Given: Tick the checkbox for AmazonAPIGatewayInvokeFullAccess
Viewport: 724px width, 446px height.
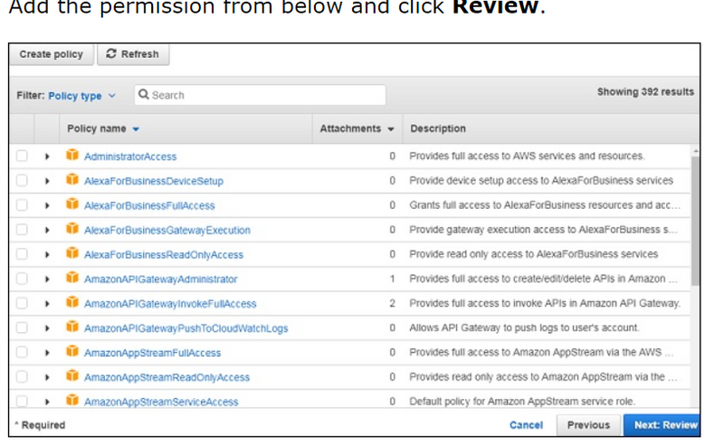Looking at the screenshot, I should (x=22, y=303).
